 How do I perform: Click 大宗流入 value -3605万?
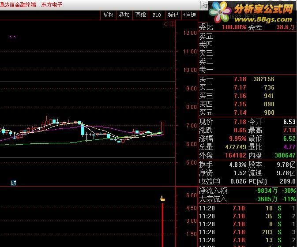(267, 199)
